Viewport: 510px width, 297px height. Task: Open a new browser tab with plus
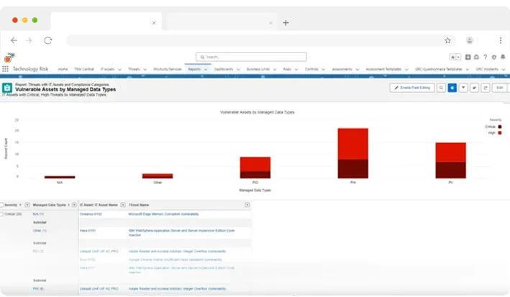[x=286, y=23]
